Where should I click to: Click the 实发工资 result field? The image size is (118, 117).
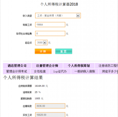pyautogui.click(x=50, y=115)
